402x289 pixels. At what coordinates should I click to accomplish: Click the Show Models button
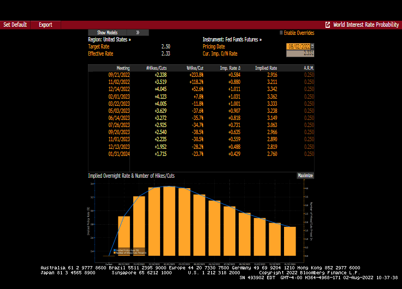pos(107,33)
